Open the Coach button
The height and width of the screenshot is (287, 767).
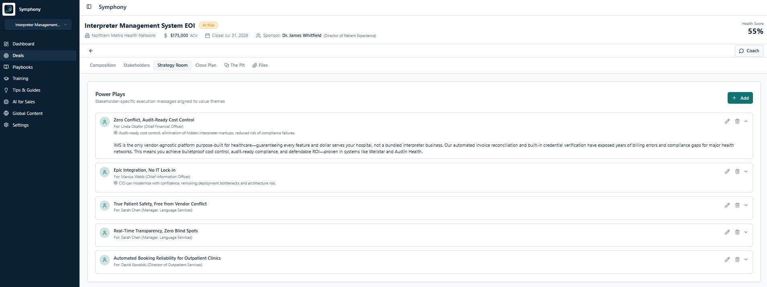point(749,51)
